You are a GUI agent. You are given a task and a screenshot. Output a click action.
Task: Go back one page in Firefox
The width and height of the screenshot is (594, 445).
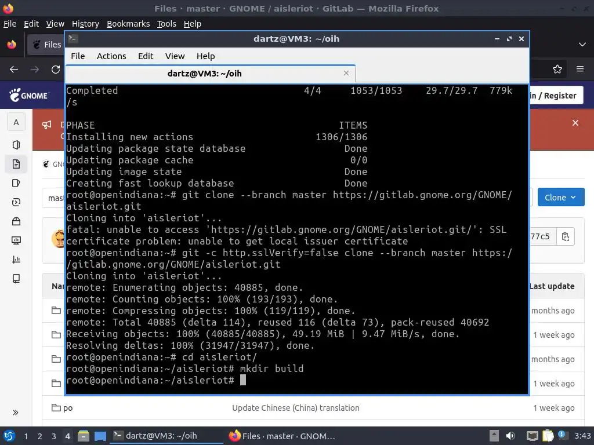pyautogui.click(x=14, y=70)
